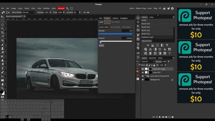The image size is (215, 121).
Task: Select the Spot Healing tool
Action: pyautogui.click(x=2, y=41)
